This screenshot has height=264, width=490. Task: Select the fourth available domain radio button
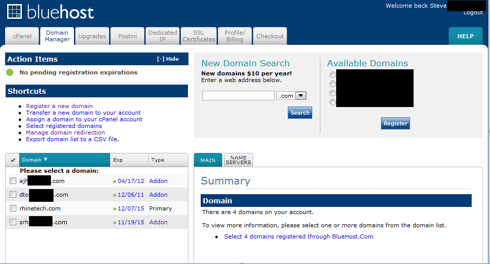click(333, 102)
